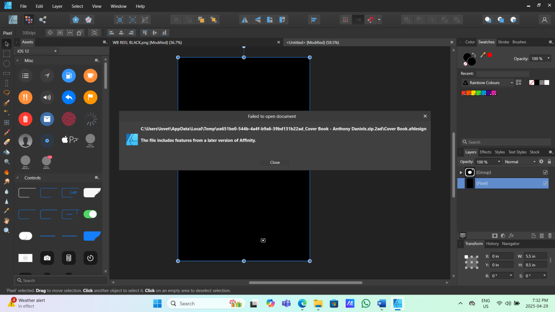Select the Hand view tool
The height and width of the screenshot is (312, 555).
[7, 221]
